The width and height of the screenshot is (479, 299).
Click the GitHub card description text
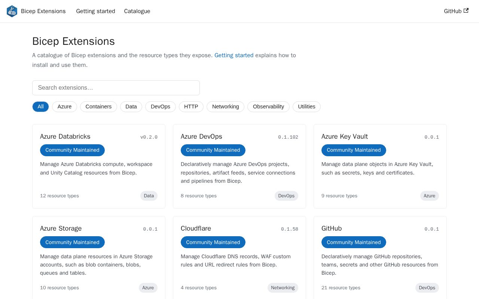pos(380,265)
